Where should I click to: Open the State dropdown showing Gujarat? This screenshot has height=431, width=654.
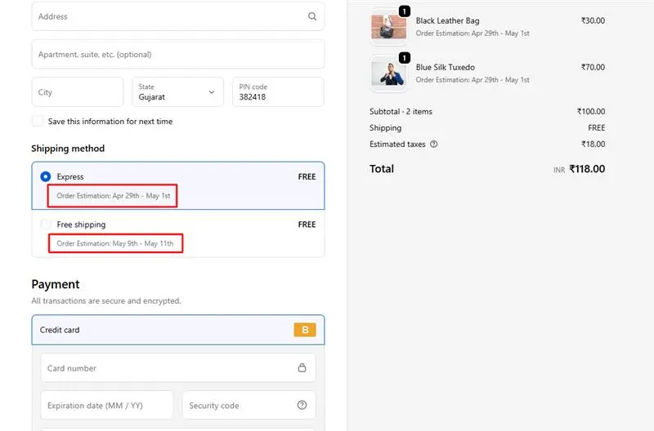177,92
